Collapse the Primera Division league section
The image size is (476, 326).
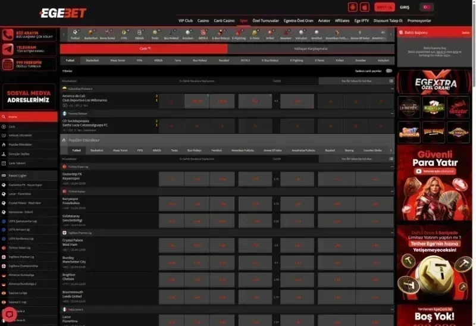tap(392, 113)
